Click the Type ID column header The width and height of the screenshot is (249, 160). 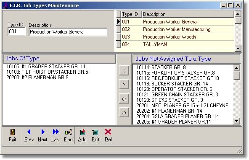pos(131,14)
